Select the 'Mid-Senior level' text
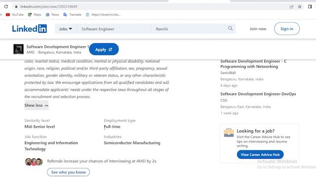The image size is (316, 177). (x=39, y=127)
